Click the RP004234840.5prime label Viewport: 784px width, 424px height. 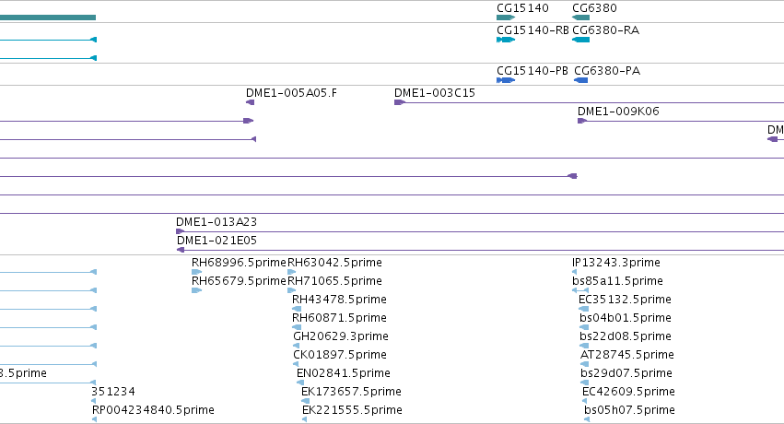(x=153, y=410)
